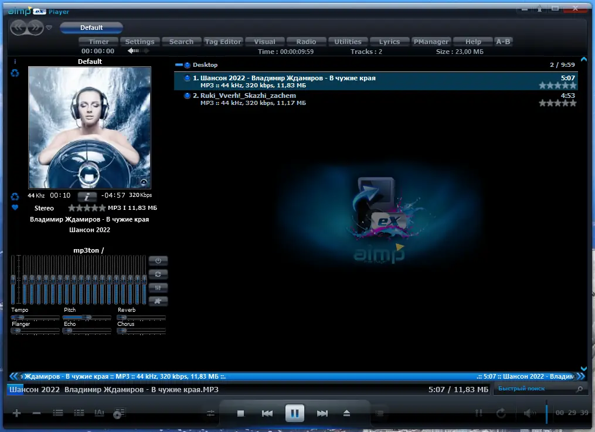Screen dimensions: 595x432
Task: Open the small dropdown arrow beside navigation buttons
Action: [49, 28]
